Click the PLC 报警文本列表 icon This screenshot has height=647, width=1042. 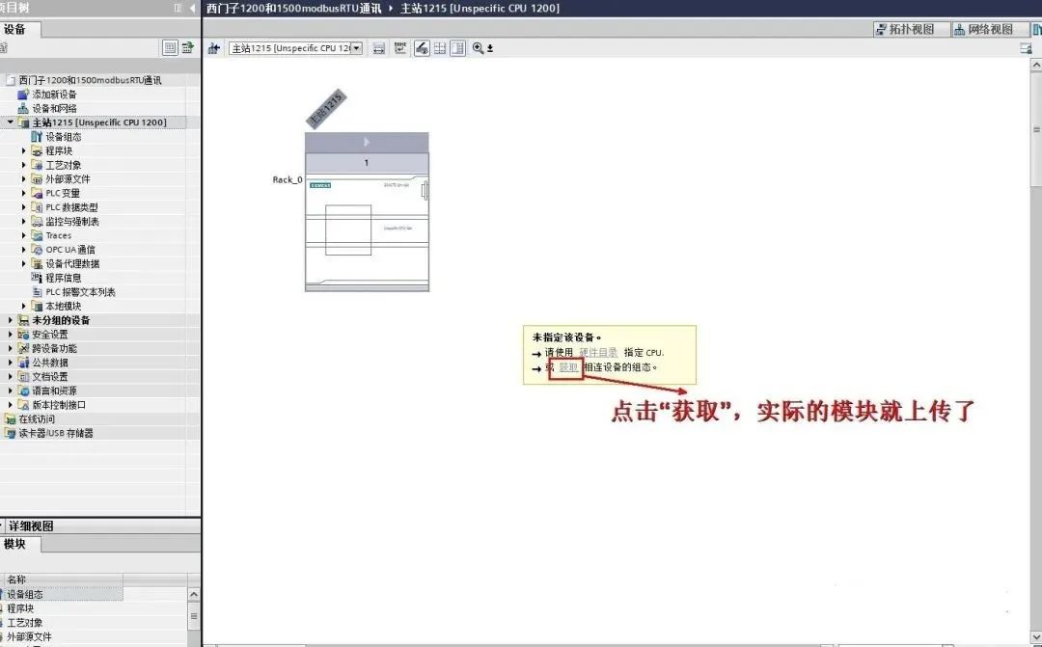click(x=37, y=292)
